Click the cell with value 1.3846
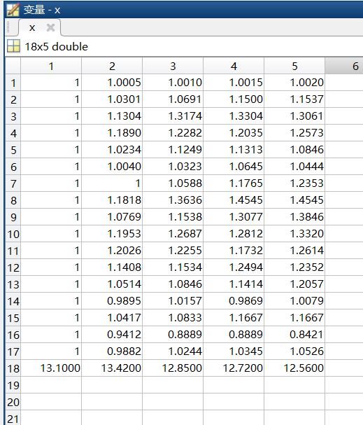The height and width of the screenshot is (425, 363). point(294,217)
